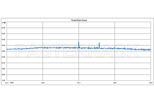Select the -0.10 y-axis label
The image size is (154, 103).
(4, 28)
